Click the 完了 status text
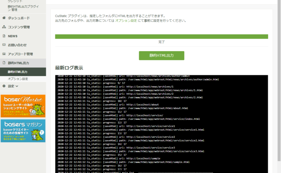 (x=161, y=42)
